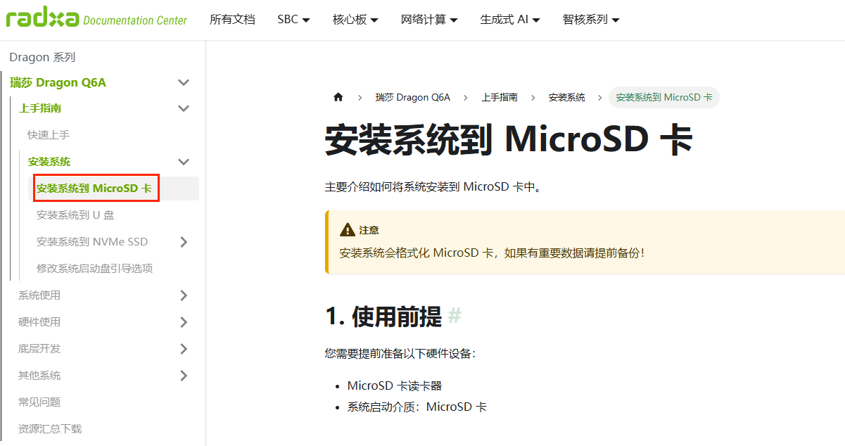Viewport: 845px width, 446px height.
Task: Expand 安装系统到 NVMe SSD sidebar chevron
Action: click(x=184, y=242)
